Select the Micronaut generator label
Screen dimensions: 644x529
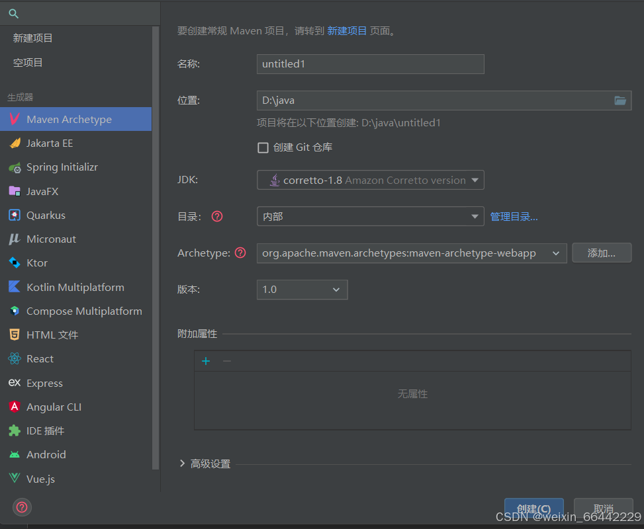[51, 239]
